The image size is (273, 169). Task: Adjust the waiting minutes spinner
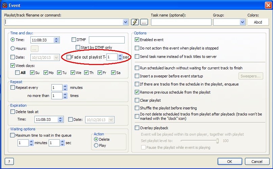tap(31, 143)
